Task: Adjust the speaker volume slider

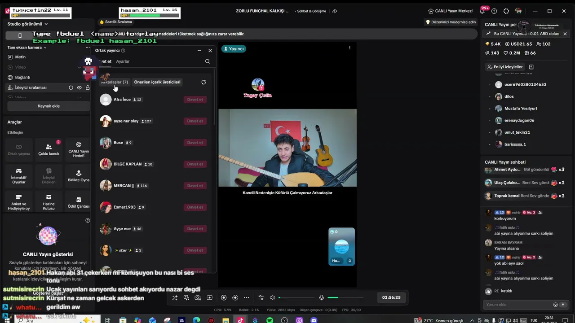Action: tap(296, 297)
